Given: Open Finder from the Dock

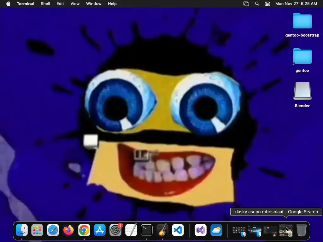Looking at the screenshot, I should pyautogui.click(x=22, y=230).
